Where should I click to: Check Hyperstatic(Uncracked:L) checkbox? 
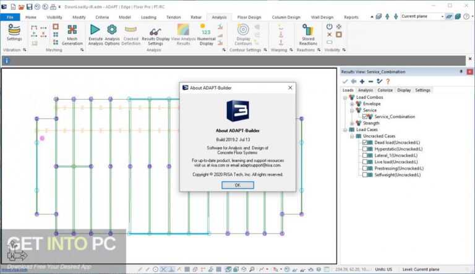coord(365,149)
